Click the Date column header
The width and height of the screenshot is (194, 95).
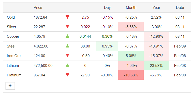180,8
